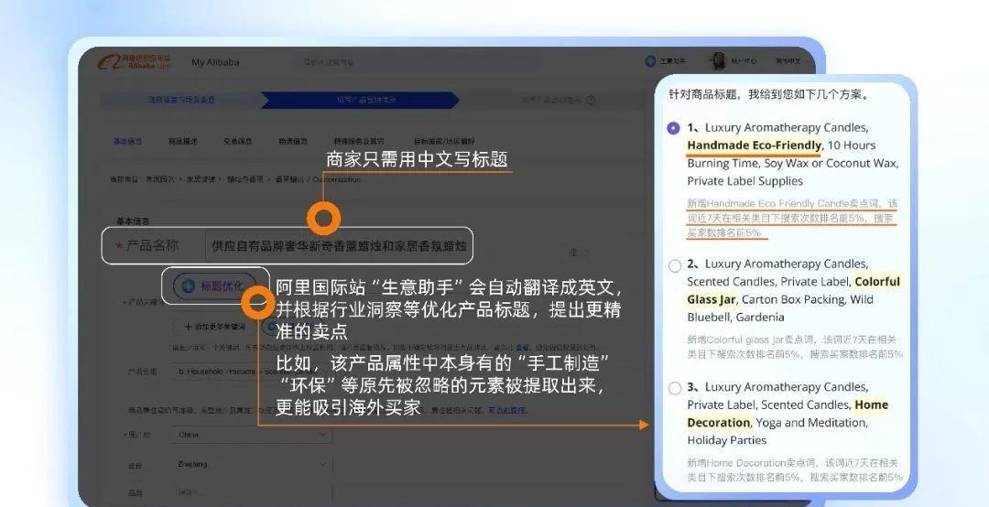This screenshot has width=989, height=507.
Task: Click Customization in the category breadcrumb
Action: click(337, 179)
